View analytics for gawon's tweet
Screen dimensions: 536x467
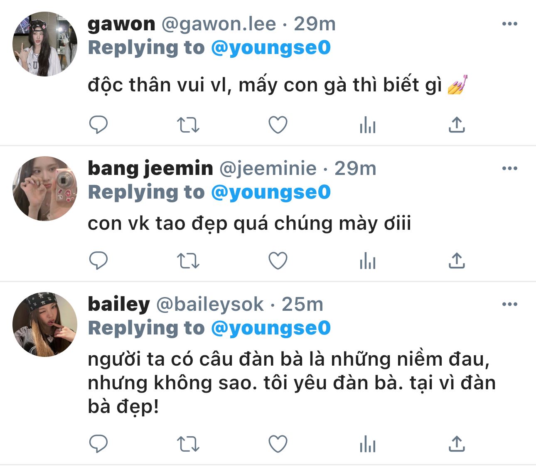pyautogui.click(x=368, y=125)
